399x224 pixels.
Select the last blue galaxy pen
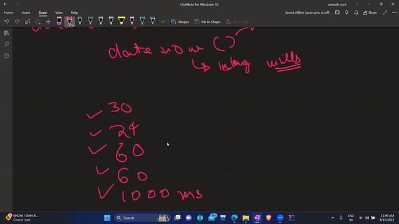pos(153,21)
